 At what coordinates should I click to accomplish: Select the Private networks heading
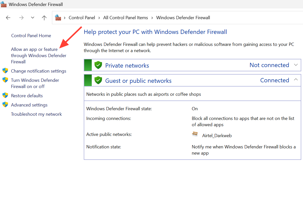(x=127, y=66)
